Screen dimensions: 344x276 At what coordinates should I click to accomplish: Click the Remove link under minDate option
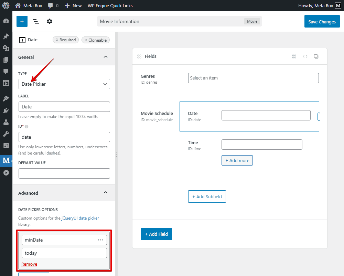coord(29,264)
